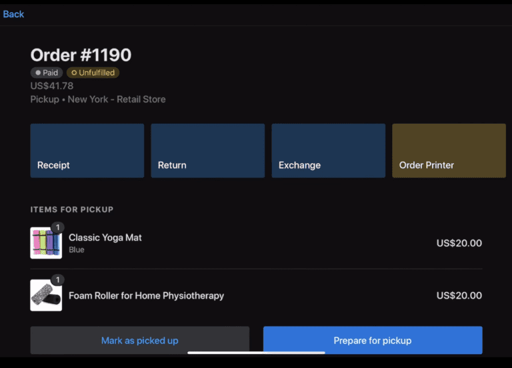512x368 pixels.
Task: Start a Return for this order
Action: tap(207, 150)
